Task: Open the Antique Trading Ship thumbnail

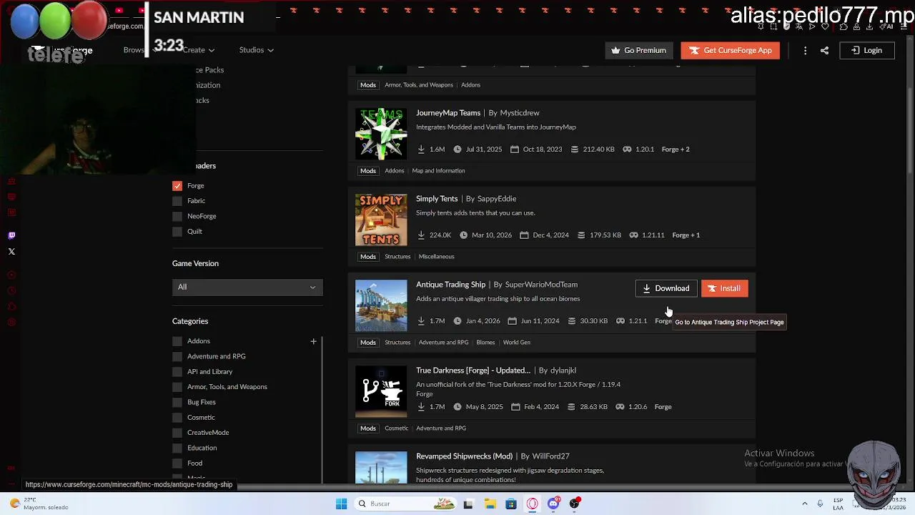Action: (381, 305)
